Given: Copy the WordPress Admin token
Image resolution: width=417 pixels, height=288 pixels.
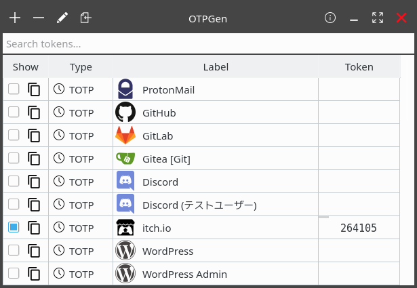Looking at the screenshot, I should coord(34,274).
